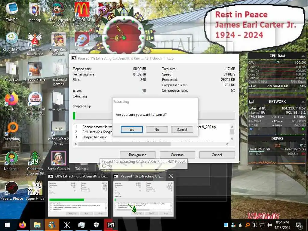This screenshot has width=308, height=231.
Task: Launch The Political Machine 2020 icon
Action: 35,104
